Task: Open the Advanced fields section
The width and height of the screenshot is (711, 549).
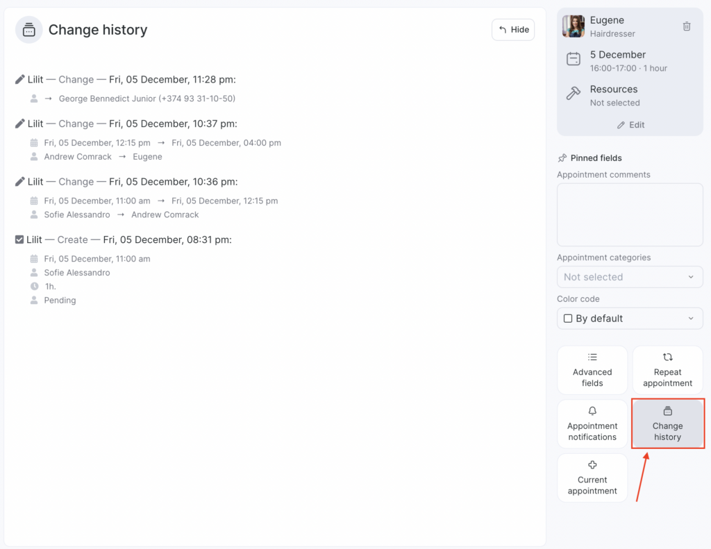Action: pyautogui.click(x=592, y=371)
